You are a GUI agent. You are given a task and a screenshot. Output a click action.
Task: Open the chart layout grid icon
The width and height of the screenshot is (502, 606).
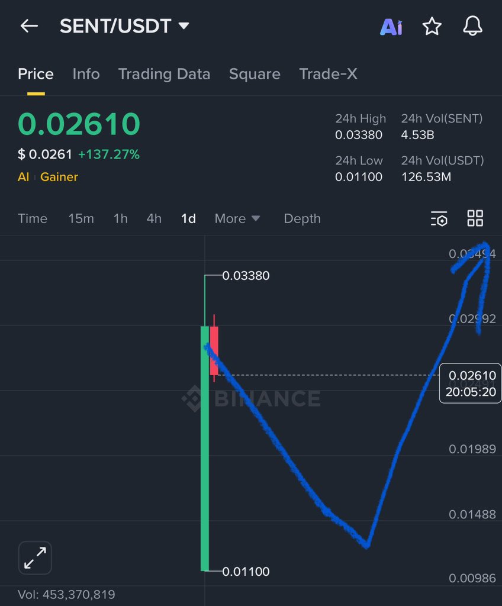[x=475, y=218]
